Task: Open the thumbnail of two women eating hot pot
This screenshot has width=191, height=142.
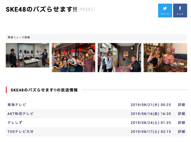Action: point(165,58)
